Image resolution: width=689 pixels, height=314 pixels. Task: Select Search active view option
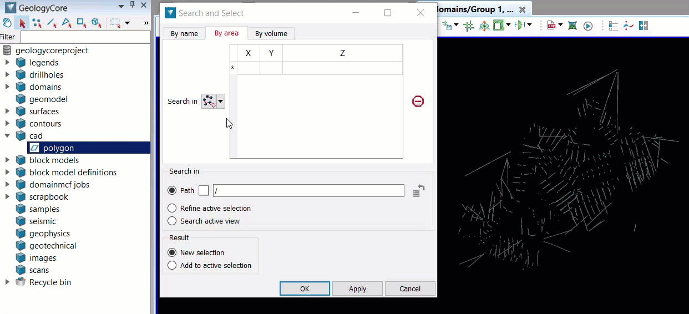(172, 221)
